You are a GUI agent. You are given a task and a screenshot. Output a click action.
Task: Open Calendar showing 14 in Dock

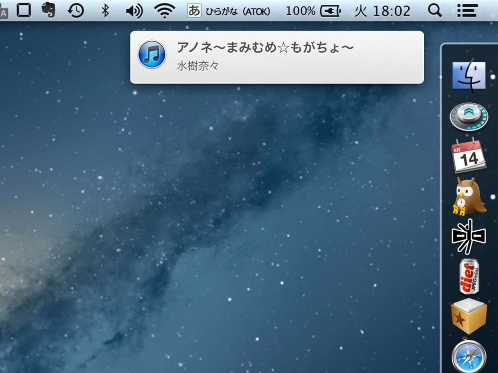point(469,155)
